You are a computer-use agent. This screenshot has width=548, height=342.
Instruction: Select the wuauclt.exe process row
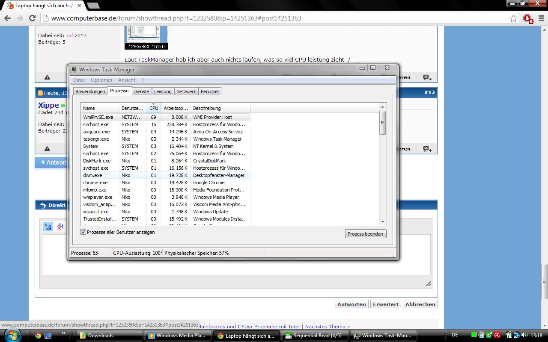pos(165,212)
